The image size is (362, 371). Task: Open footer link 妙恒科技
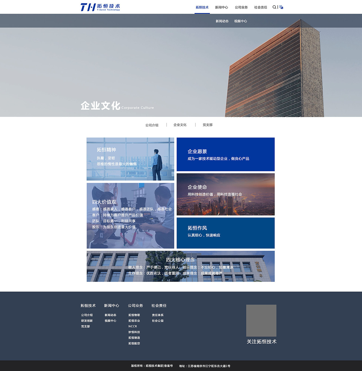[x=134, y=332]
